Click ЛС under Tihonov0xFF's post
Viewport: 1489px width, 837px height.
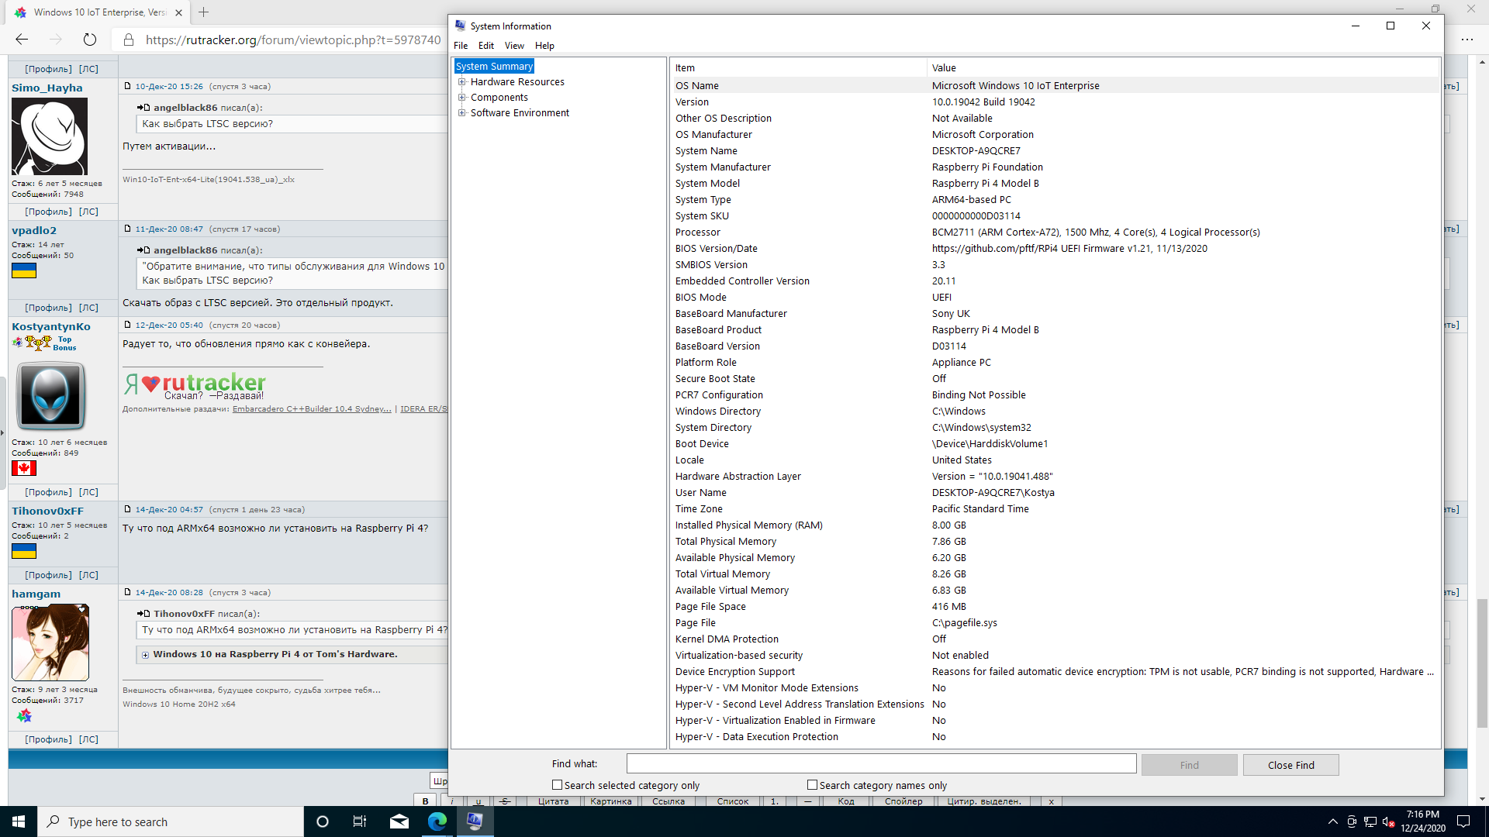pyautogui.click(x=88, y=575)
